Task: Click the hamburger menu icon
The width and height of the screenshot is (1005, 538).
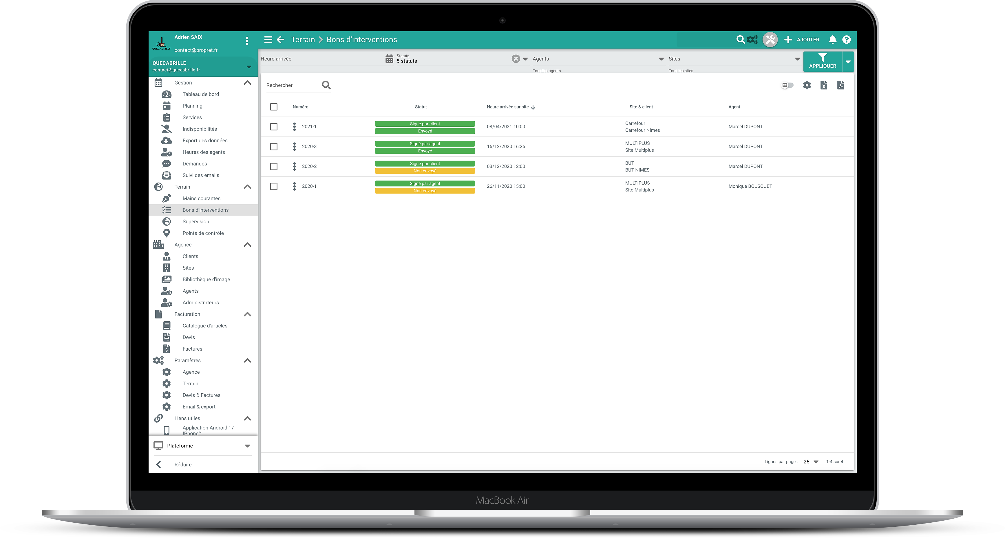Action: [x=268, y=40]
